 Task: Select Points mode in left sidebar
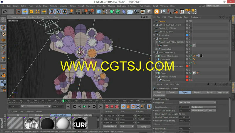(x=3, y=47)
